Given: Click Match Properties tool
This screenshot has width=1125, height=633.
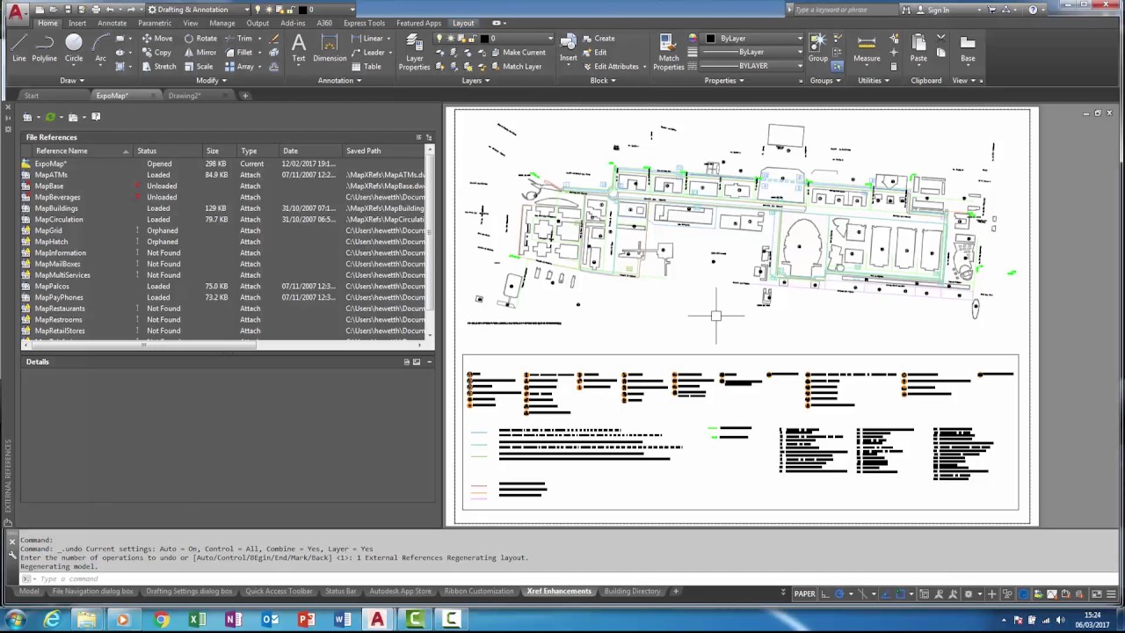Looking at the screenshot, I should (668, 52).
